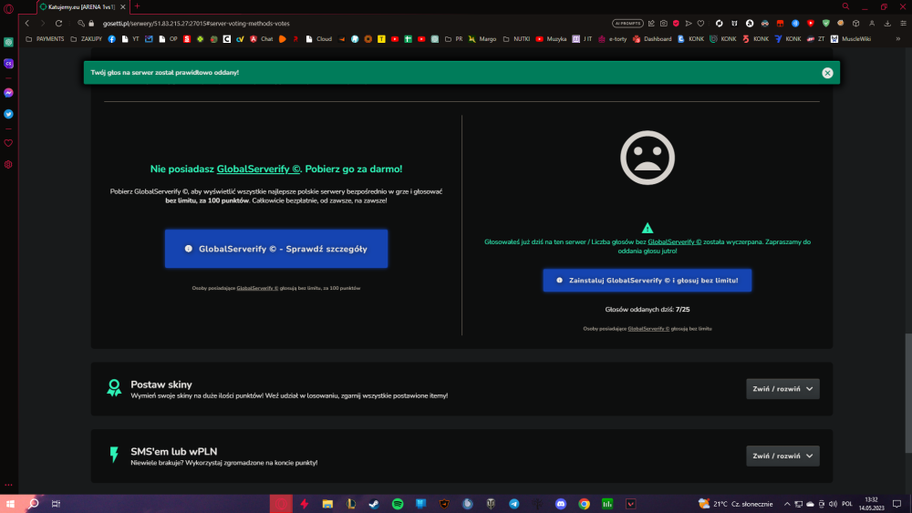Expand the SMS'em lub wPLN section
Viewport: 912px width, 513px height.
[782, 457]
